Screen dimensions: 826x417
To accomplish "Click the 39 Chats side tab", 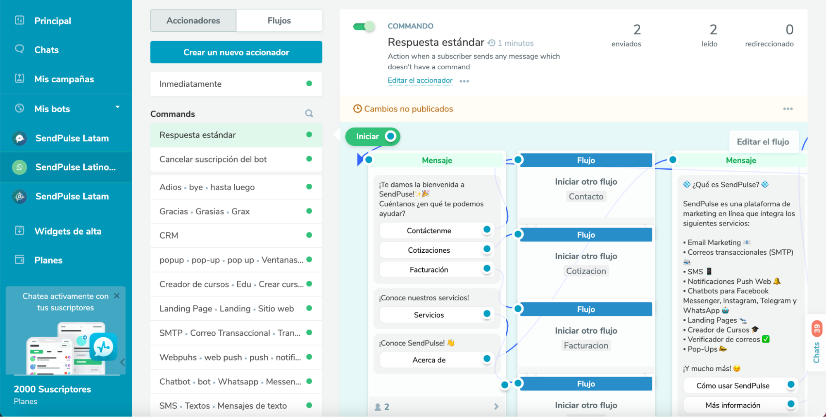I will (816, 343).
